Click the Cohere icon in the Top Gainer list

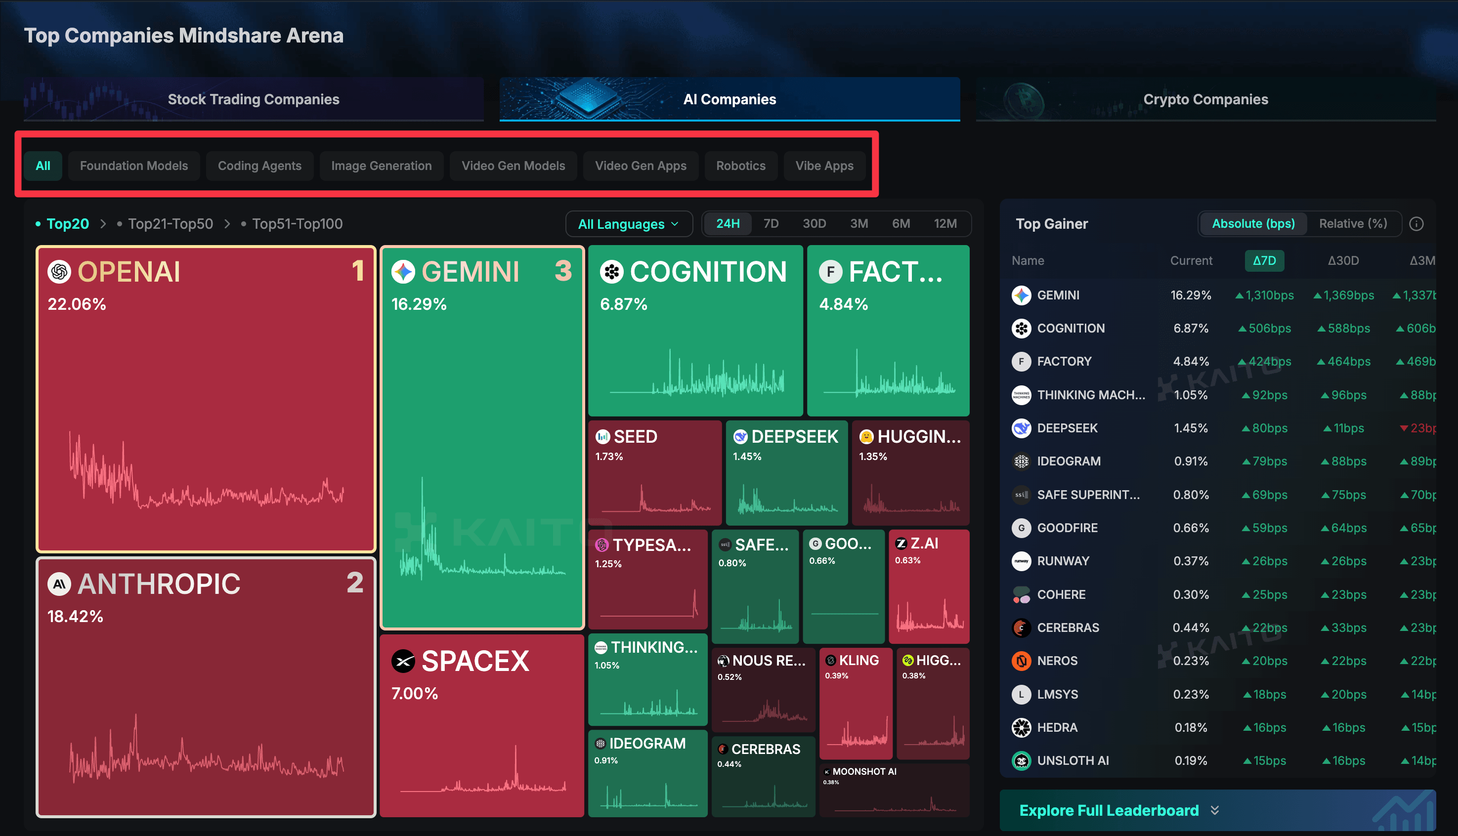click(1021, 594)
